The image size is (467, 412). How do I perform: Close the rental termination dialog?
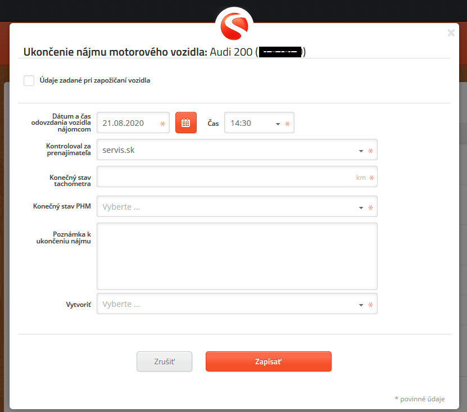[x=451, y=33]
